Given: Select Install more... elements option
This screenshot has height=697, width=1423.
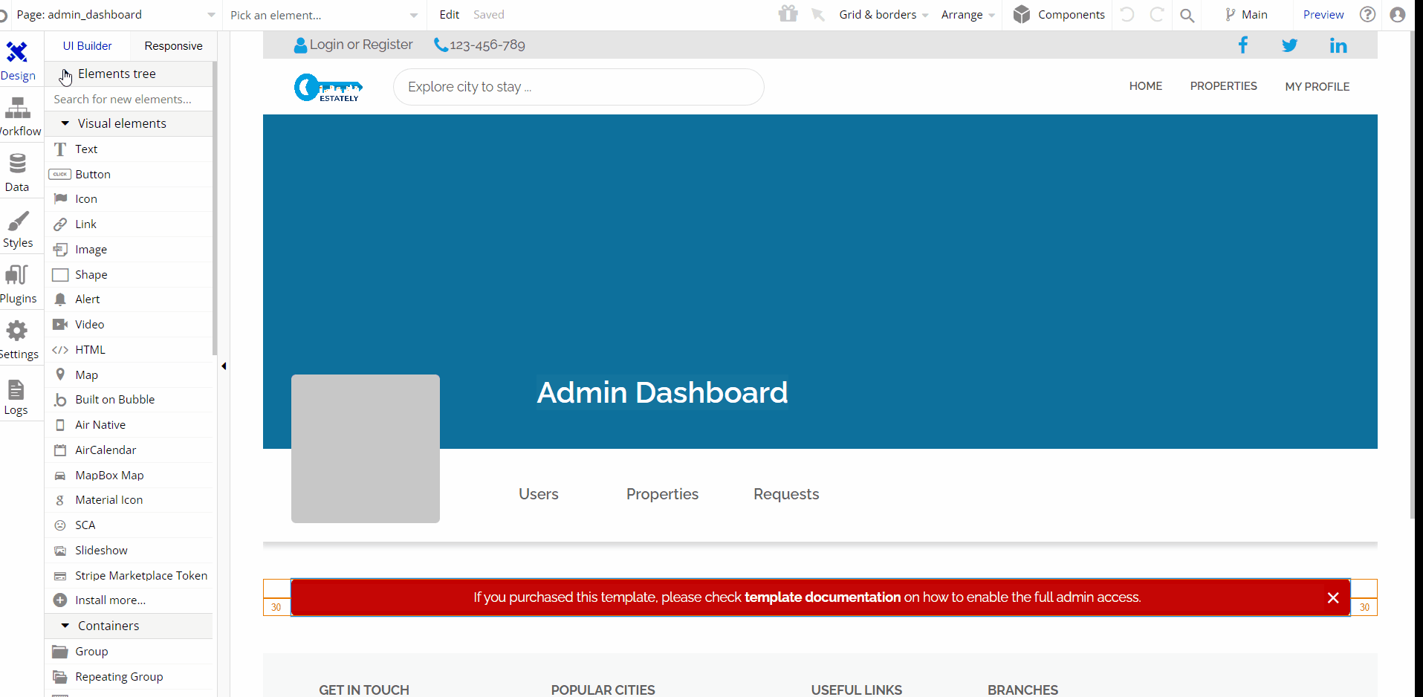Looking at the screenshot, I should (x=129, y=600).
